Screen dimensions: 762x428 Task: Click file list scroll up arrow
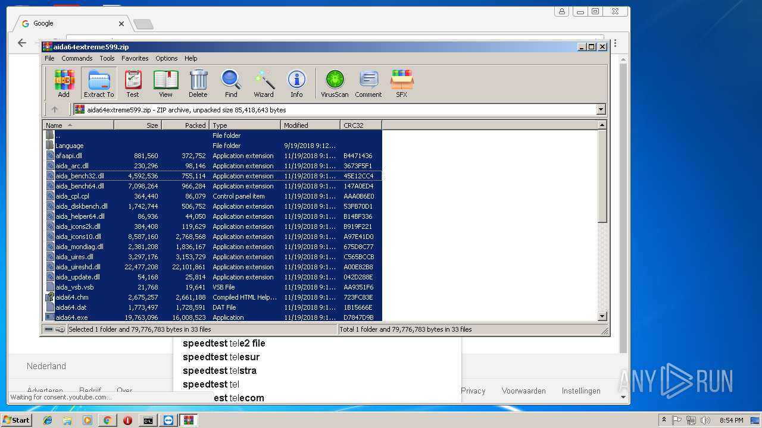coord(602,125)
